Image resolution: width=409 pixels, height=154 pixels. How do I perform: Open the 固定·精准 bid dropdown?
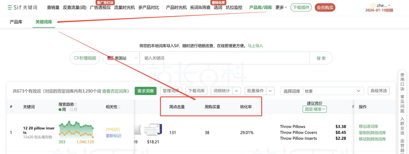[314, 109]
